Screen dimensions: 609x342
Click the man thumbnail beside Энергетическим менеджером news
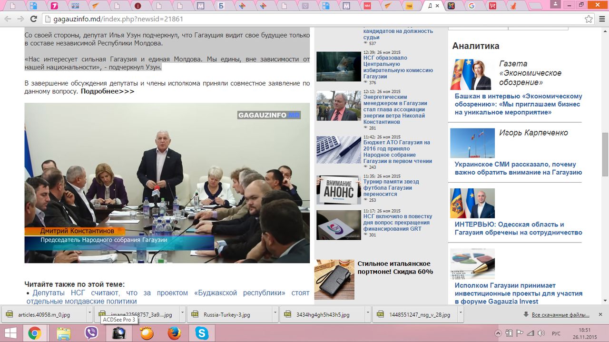pyautogui.click(x=339, y=106)
